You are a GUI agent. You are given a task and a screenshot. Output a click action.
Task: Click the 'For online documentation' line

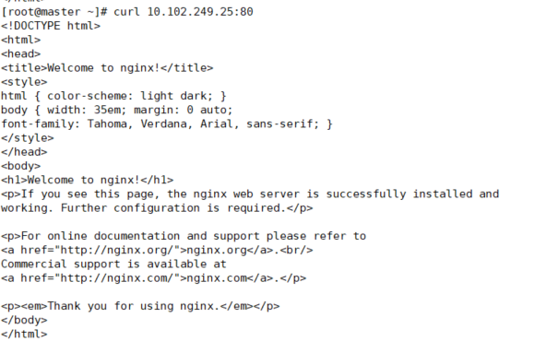pos(184,236)
